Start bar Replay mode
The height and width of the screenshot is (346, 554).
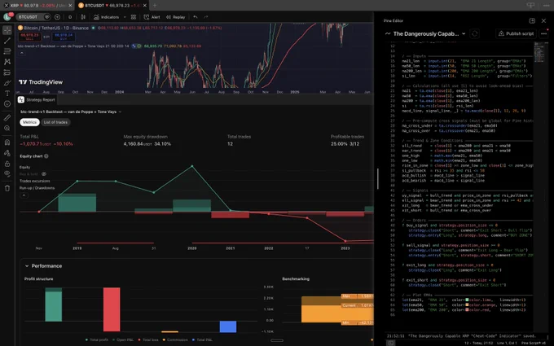click(x=176, y=17)
